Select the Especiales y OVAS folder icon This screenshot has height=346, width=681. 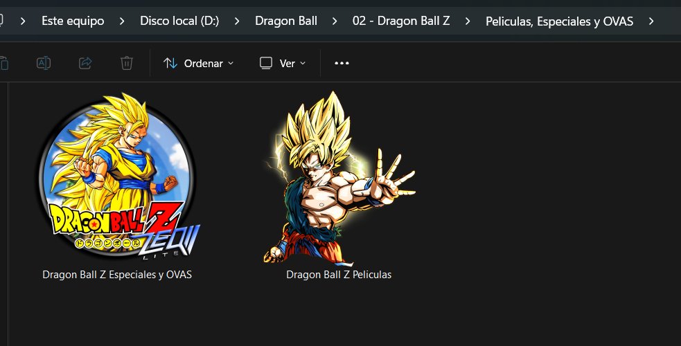(119, 176)
